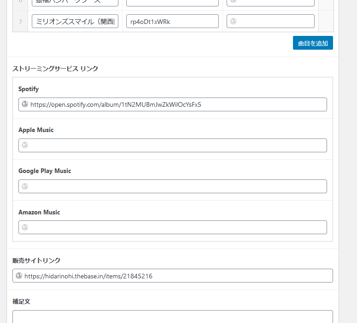The image size is (357, 323).
Task: Click row 6 middle empty input field
Action: [172, 2]
